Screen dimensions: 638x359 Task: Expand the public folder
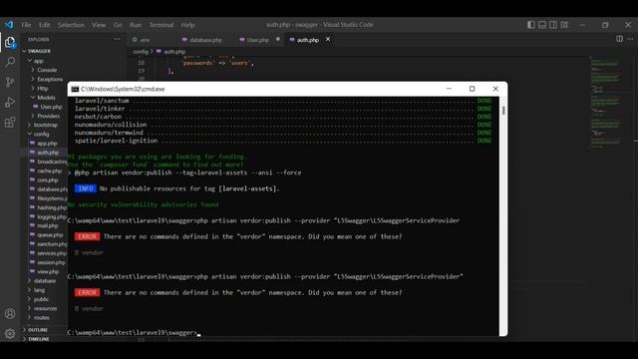41,299
